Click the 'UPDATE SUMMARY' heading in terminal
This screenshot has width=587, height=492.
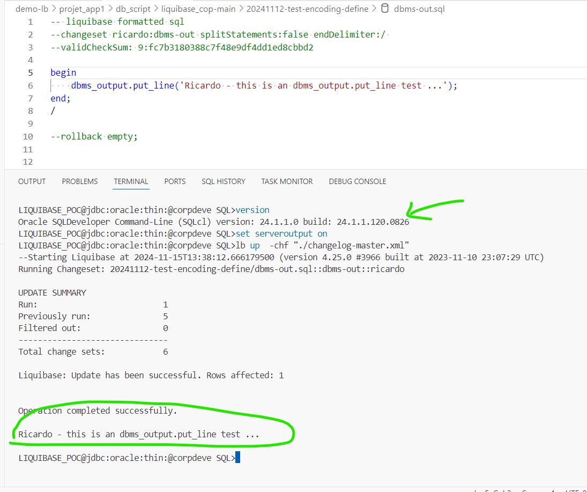click(x=53, y=292)
